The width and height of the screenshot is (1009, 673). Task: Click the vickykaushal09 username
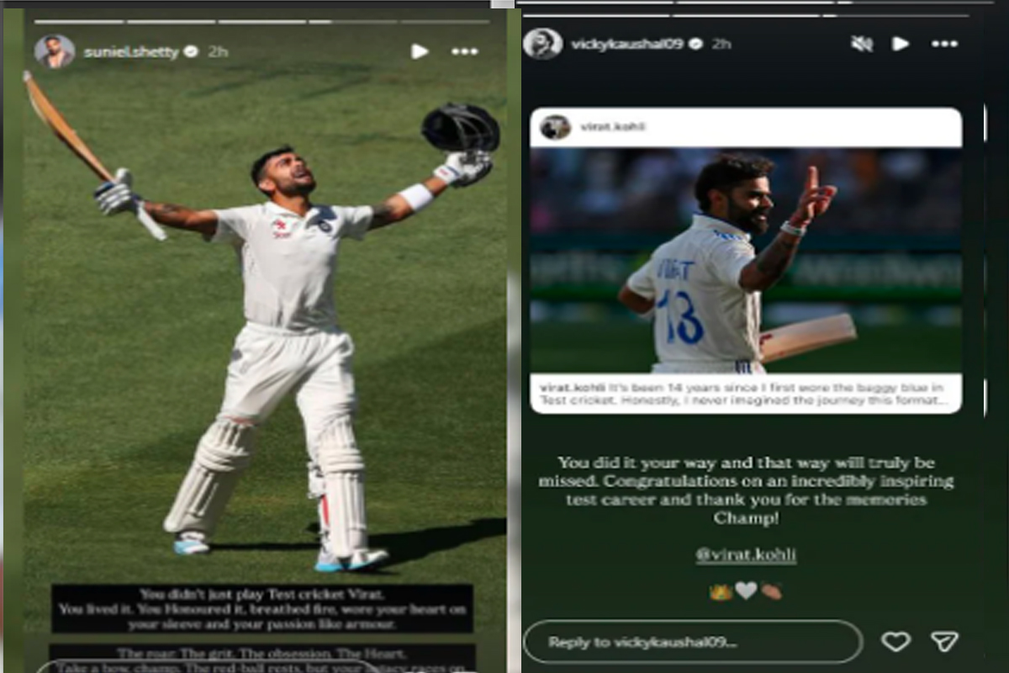pyautogui.click(x=628, y=44)
